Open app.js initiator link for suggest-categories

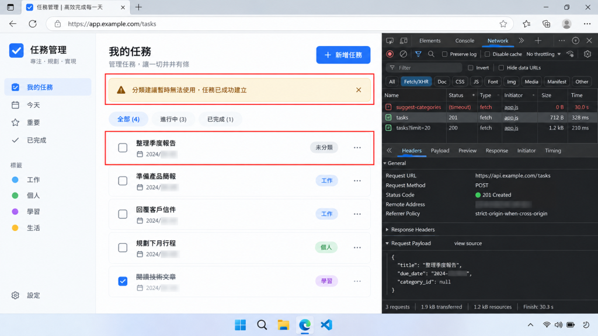pos(511,107)
